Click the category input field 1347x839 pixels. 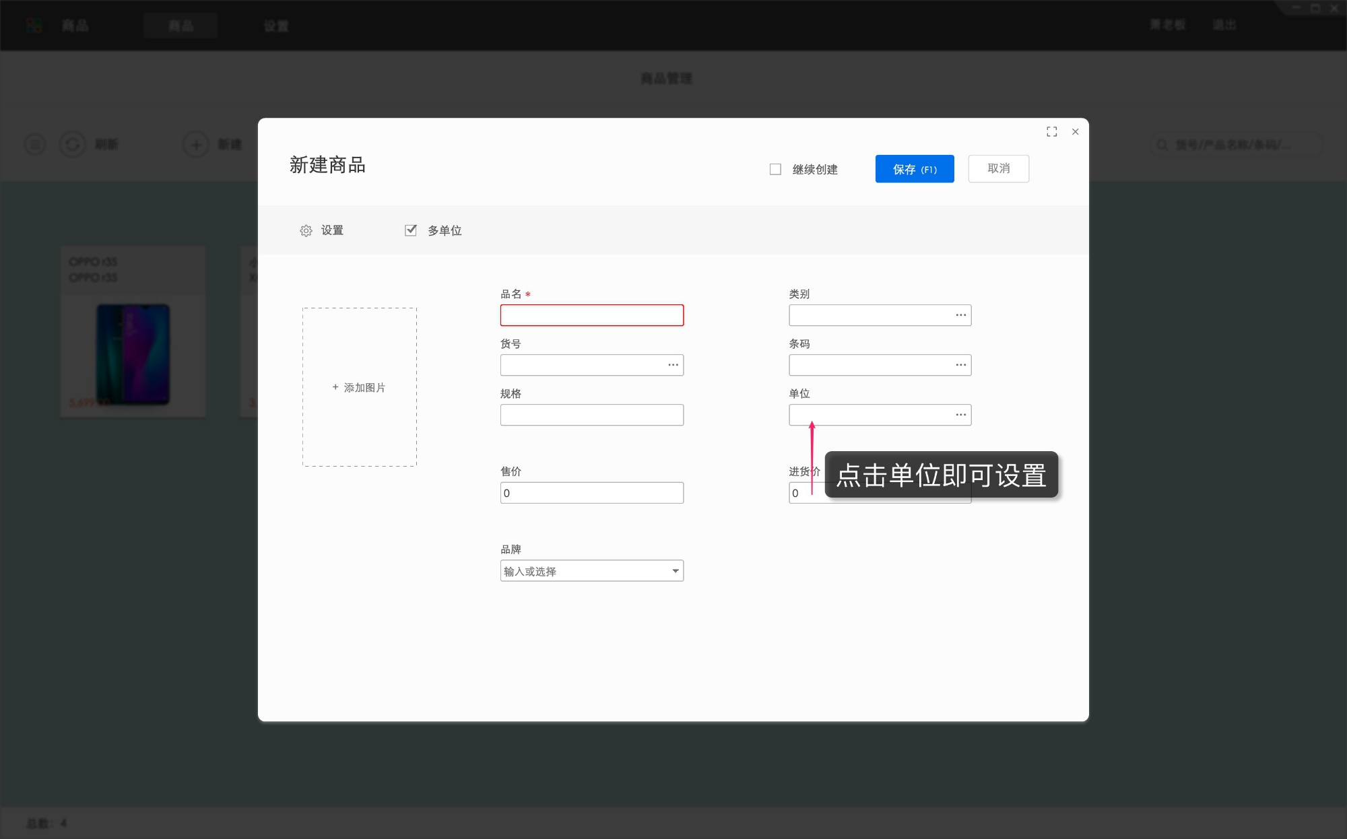[869, 315]
